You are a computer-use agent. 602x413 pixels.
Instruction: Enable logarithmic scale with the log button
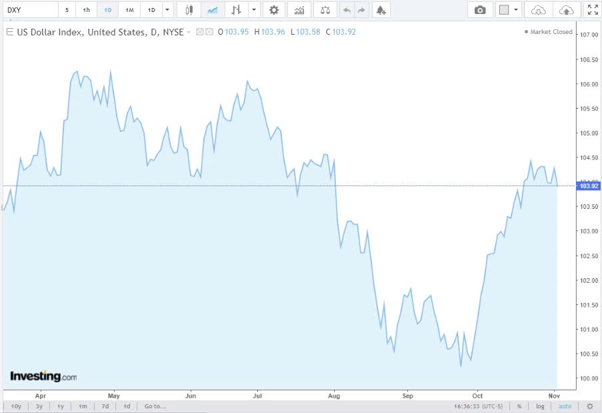pos(539,406)
